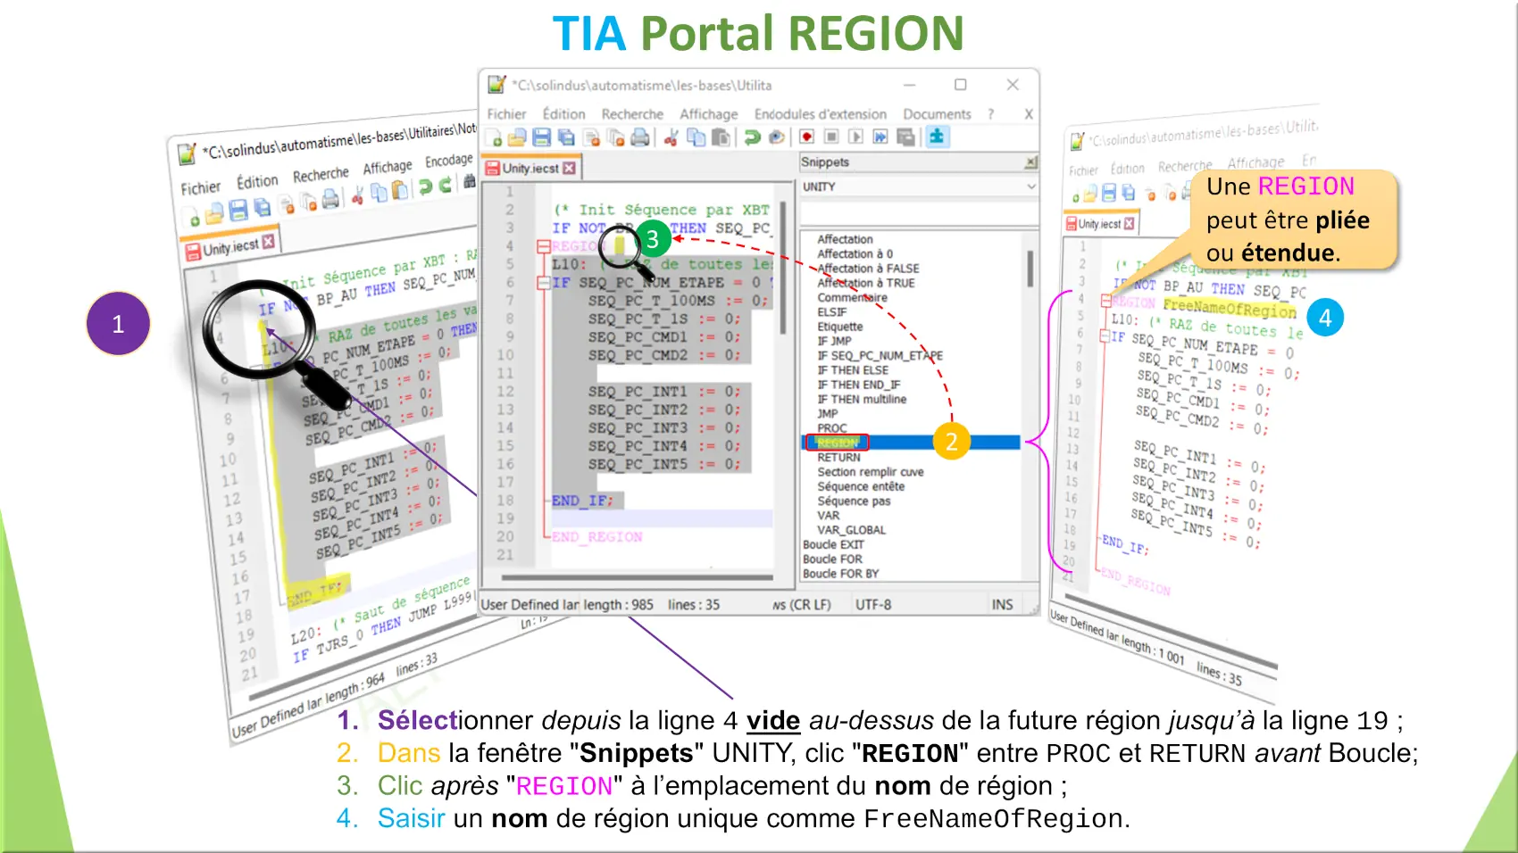The height and width of the screenshot is (853, 1518).
Task: Select 'IF THEN ELSE' snippet
Action: pos(853,370)
